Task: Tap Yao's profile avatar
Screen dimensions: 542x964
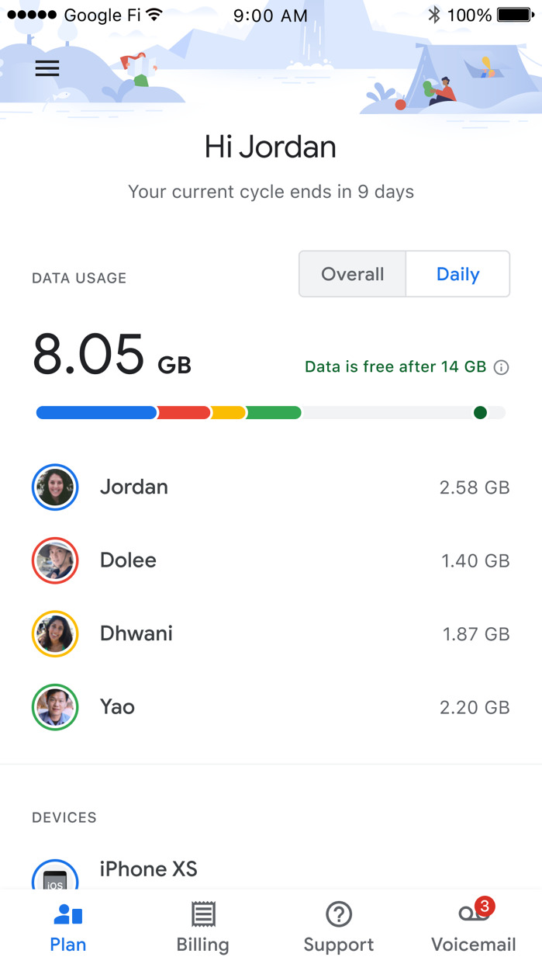Action: point(55,707)
